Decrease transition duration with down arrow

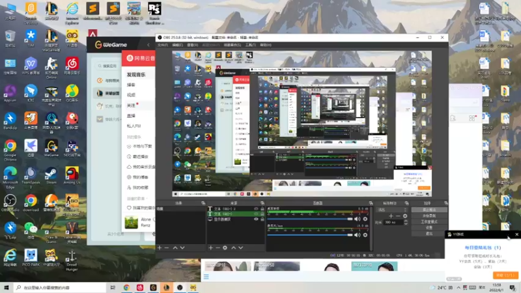[406, 224]
